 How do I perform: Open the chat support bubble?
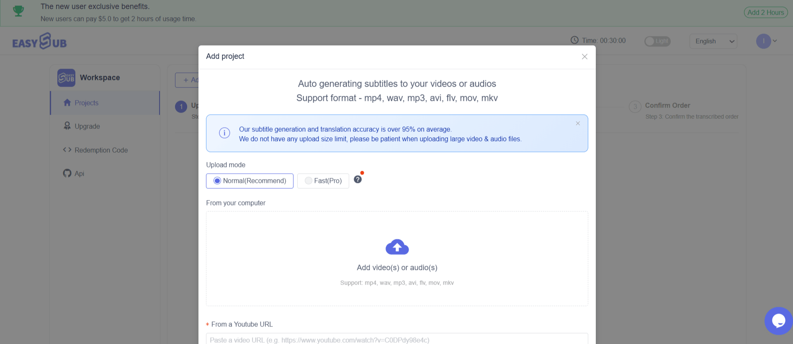(x=778, y=321)
